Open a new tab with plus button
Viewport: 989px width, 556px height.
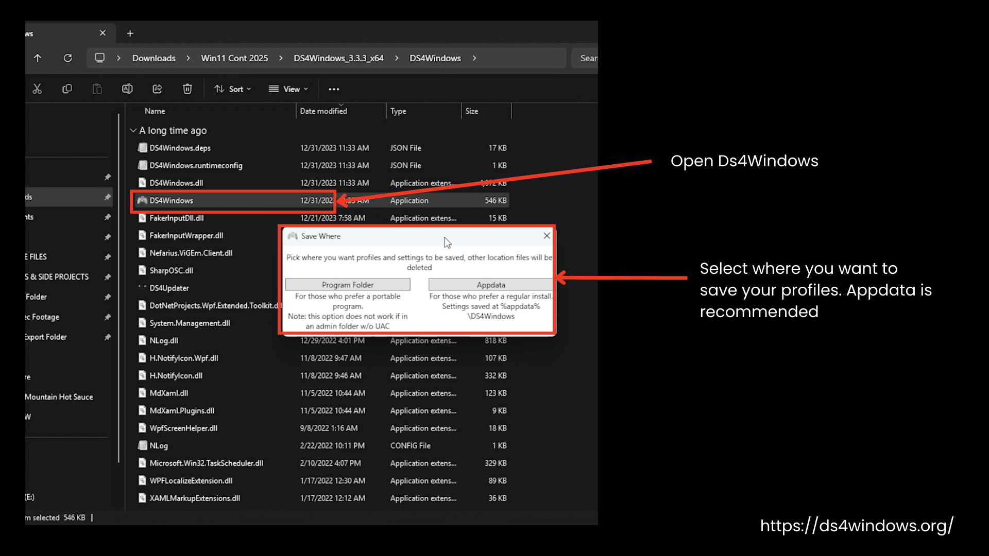pyautogui.click(x=130, y=33)
